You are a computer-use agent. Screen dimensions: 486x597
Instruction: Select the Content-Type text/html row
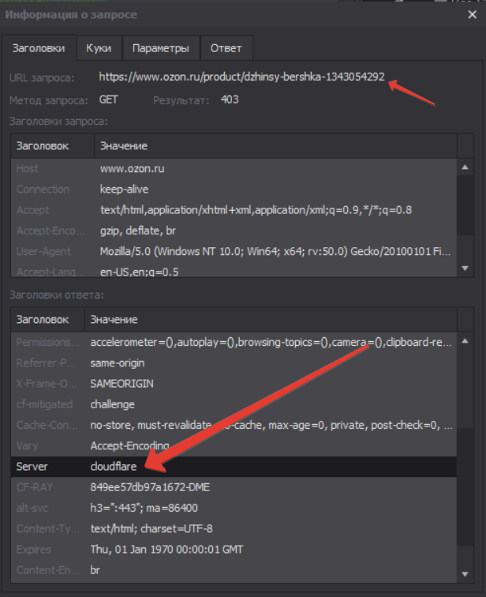pos(234,528)
